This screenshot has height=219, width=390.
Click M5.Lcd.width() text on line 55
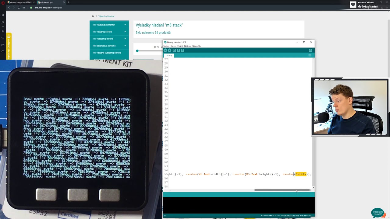coord(211,174)
